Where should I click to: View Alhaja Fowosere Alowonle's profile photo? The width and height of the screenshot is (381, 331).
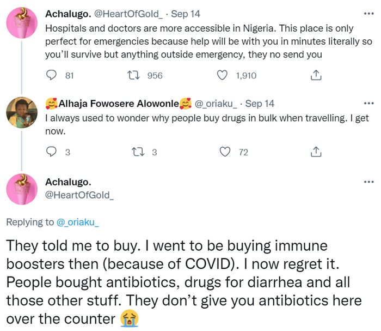22,112
